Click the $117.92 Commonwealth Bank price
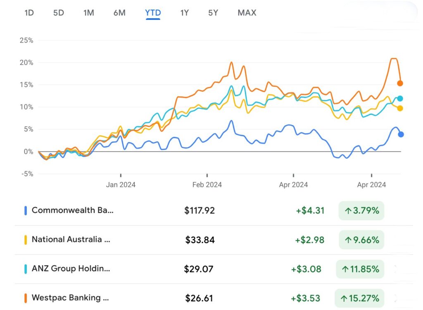Image resolution: width=423 pixels, height=310 pixels. click(x=200, y=210)
